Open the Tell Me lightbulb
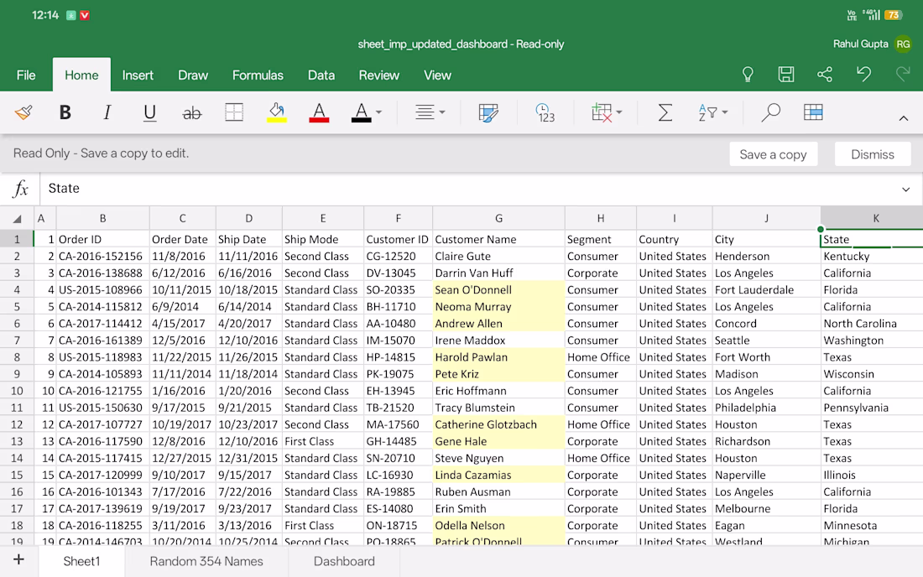923x577 pixels. pyautogui.click(x=748, y=74)
